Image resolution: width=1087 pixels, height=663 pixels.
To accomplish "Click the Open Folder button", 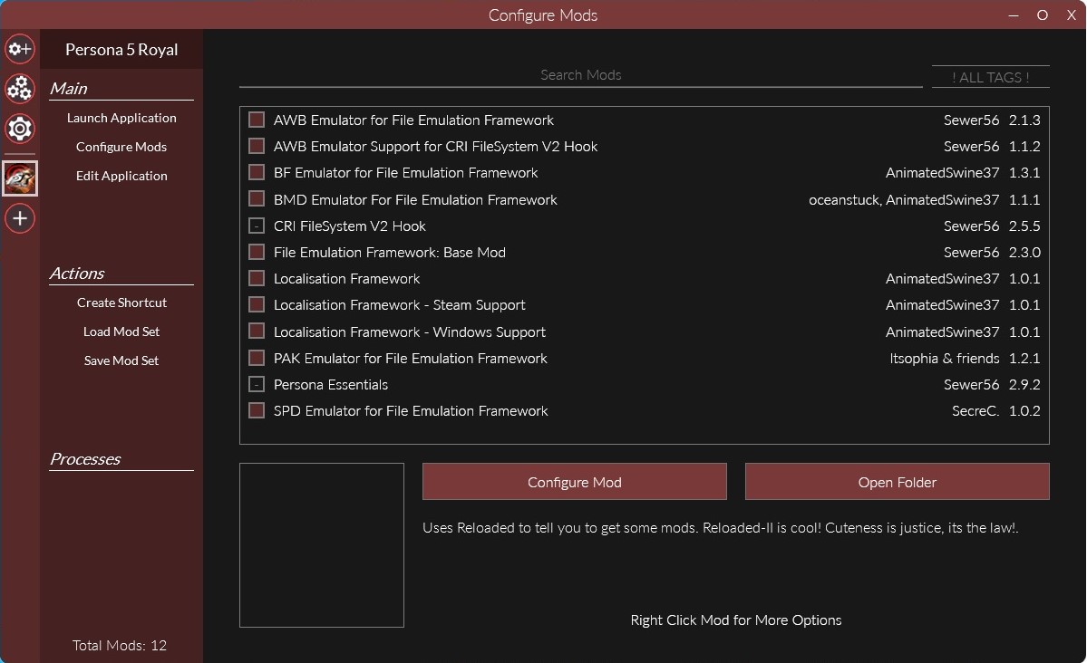I will [x=897, y=482].
